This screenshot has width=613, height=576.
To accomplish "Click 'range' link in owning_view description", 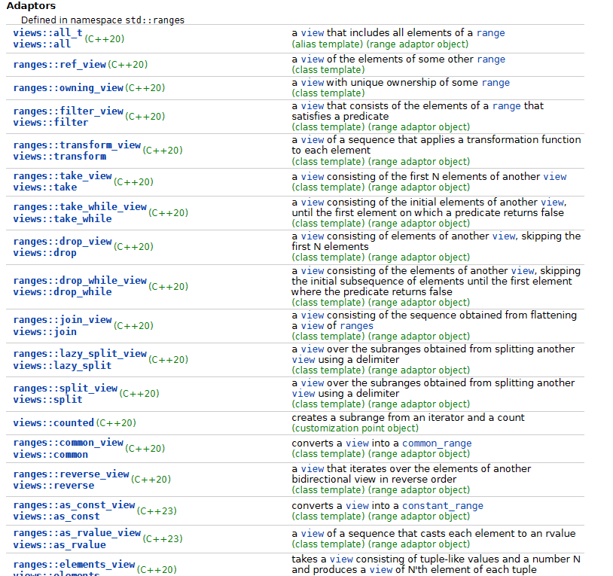I will (496, 83).
